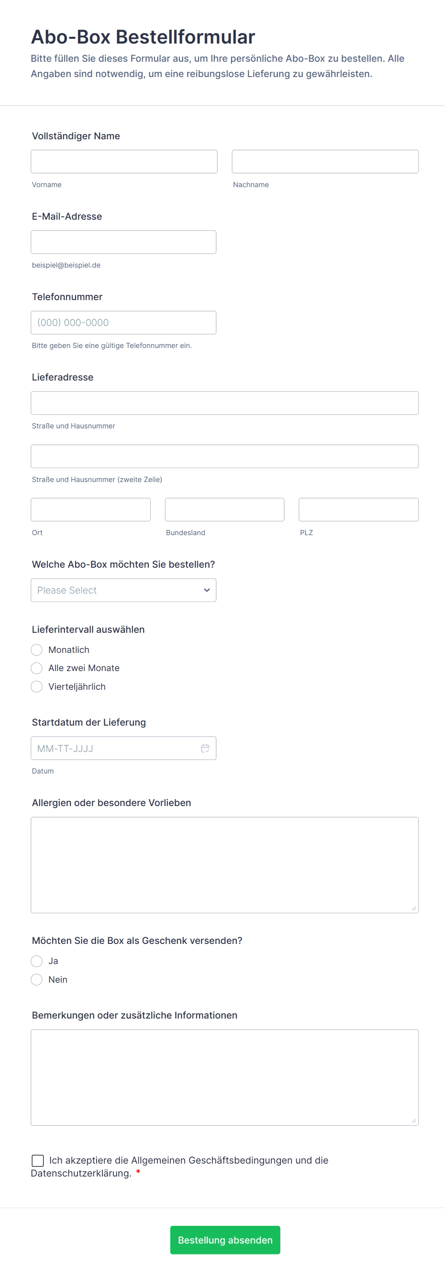
Task: Check the Geschäftsbedingungen acceptance checkbox
Action: (x=38, y=1160)
